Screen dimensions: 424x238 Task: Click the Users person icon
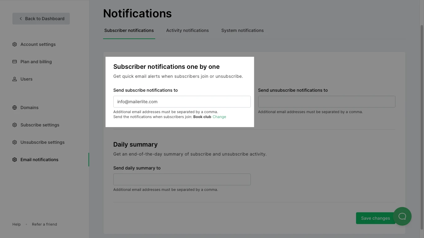coord(15,79)
